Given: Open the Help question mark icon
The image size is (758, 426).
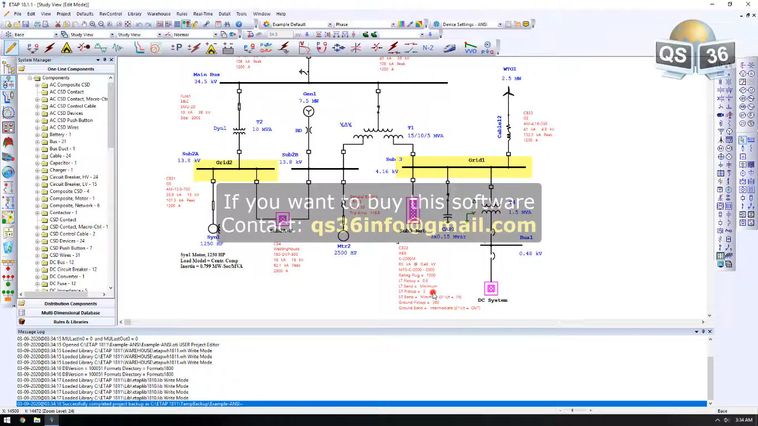Looking at the screenshot, I should 239,24.
